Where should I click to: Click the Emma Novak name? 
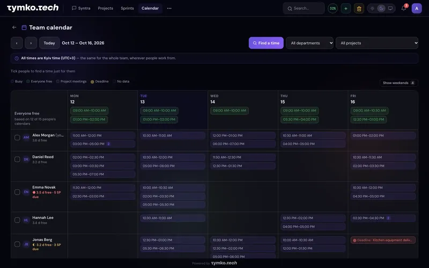click(44, 187)
